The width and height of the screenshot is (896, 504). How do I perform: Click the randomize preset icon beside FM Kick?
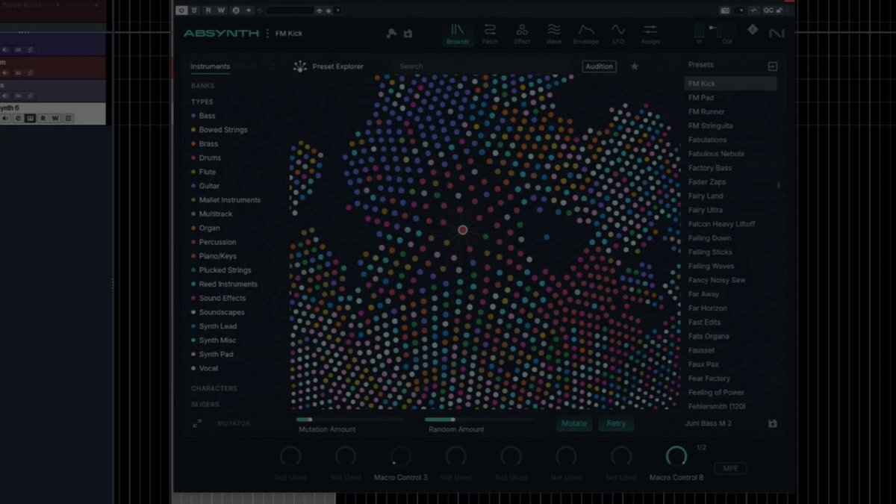tap(391, 34)
